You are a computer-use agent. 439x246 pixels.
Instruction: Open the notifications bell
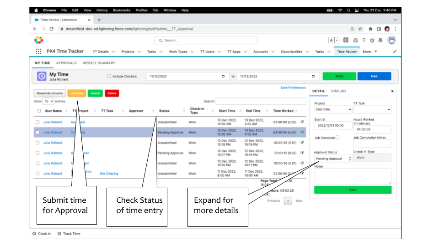click(380, 40)
